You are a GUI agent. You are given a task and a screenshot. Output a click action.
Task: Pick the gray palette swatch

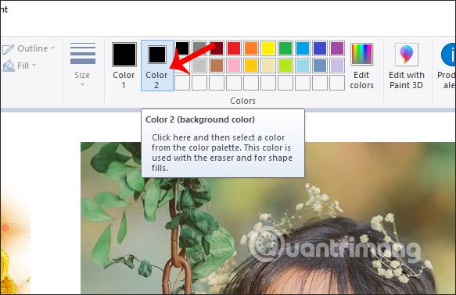(x=199, y=48)
